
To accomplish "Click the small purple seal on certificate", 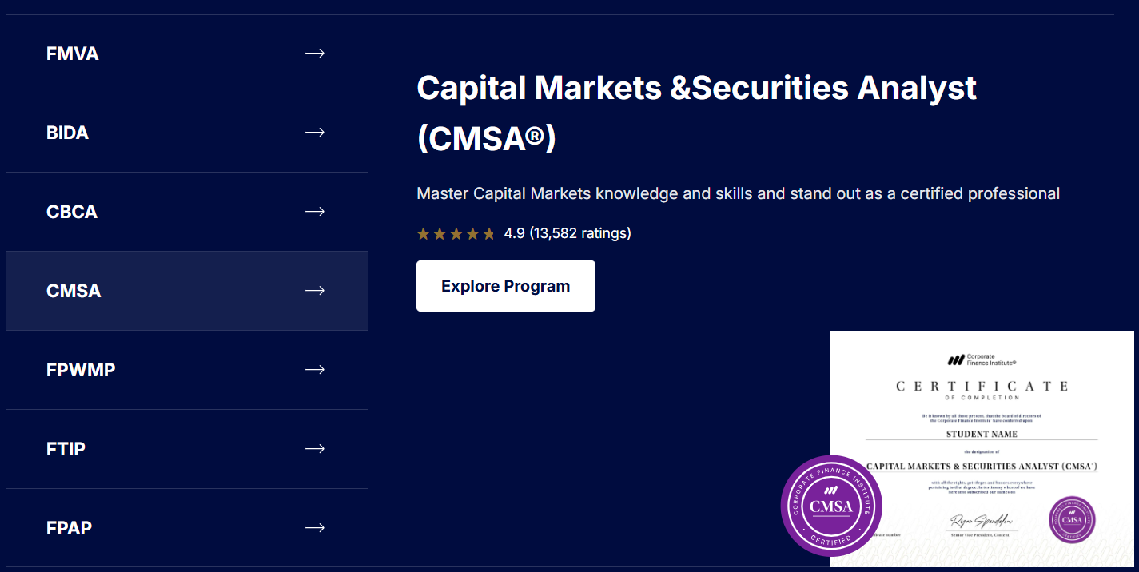I will (1072, 520).
